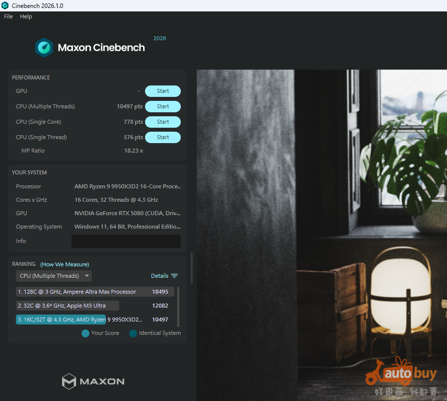This screenshot has width=447, height=401.
Task: Click the Identical System legend dot
Action: (x=133, y=333)
